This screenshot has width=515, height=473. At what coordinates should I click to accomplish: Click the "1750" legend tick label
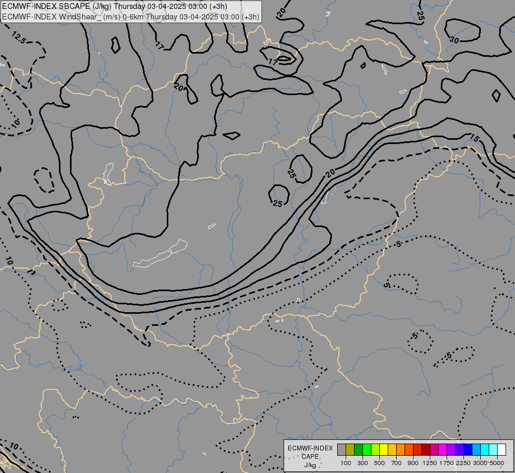pyautogui.click(x=447, y=463)
